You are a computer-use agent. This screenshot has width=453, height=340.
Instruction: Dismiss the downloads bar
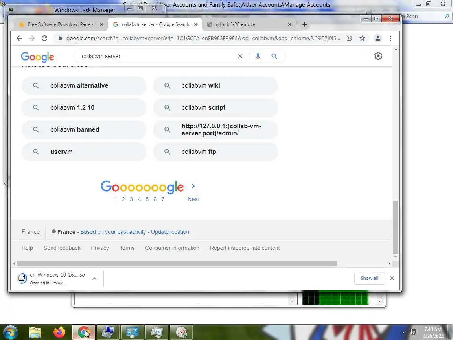click(392, 278)
